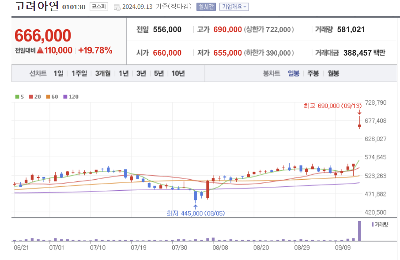Click the 거래량 value 581,021
This screenshot has height=260, width=400.
[351, 30]
